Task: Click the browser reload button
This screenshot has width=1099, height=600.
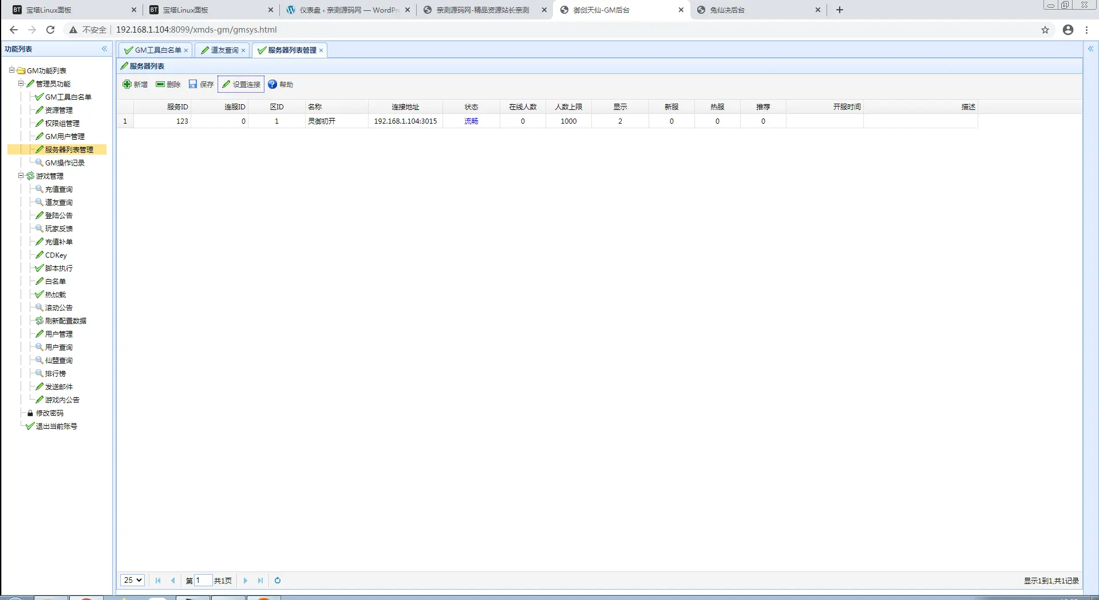Action: 50,30
